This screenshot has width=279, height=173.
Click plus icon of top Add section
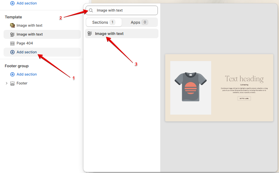pyautogui.click(x=12, y=3)
